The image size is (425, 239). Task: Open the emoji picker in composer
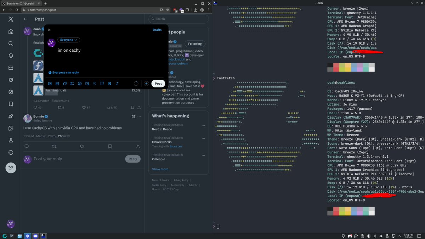click(x=80, y=84)
